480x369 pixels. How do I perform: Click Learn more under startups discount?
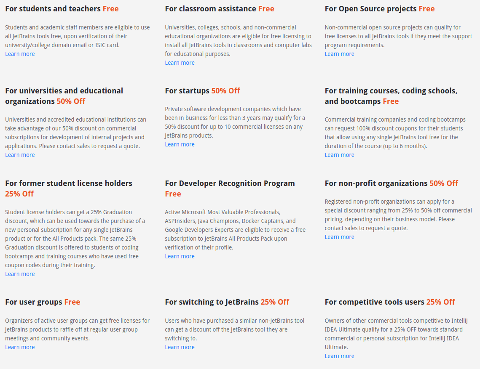180,144
